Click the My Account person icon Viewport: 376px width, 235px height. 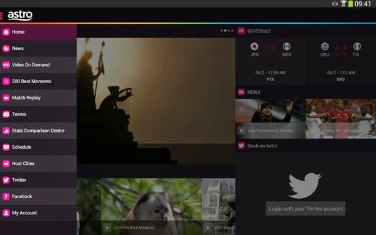tap(6, 212)
